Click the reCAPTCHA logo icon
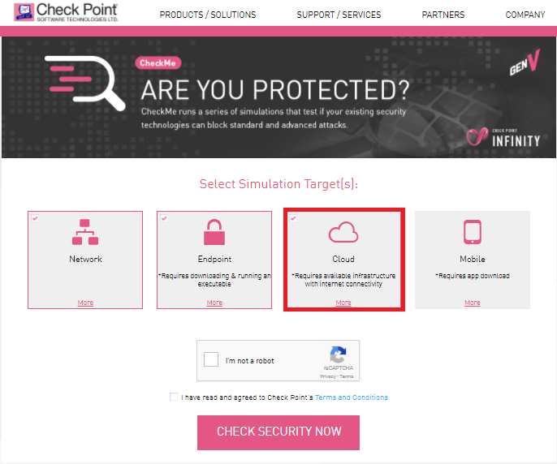Screen dimensions: 557x464 pos(338,354)
